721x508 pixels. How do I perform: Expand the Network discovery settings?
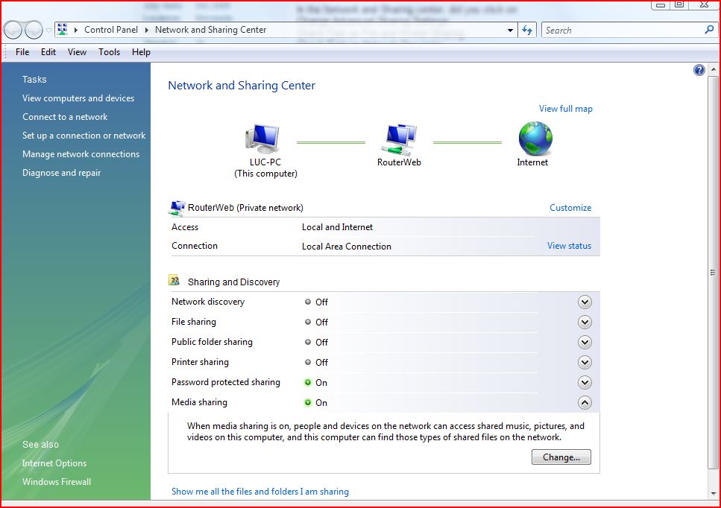point(585,302)
